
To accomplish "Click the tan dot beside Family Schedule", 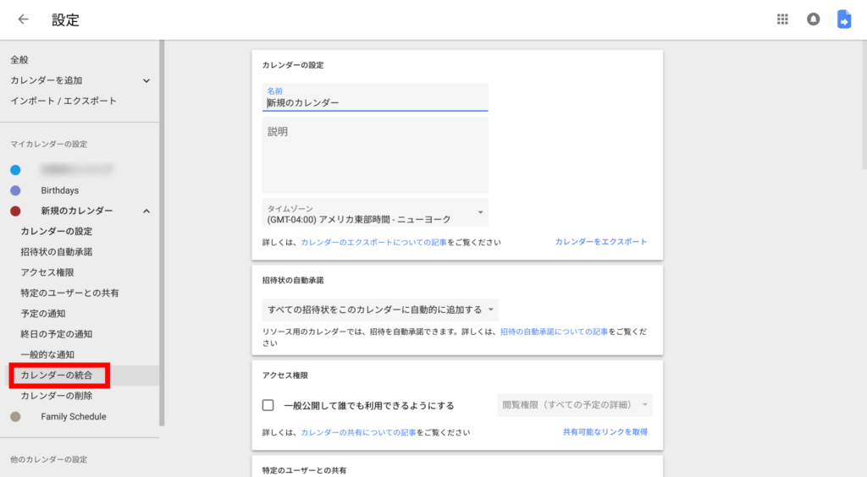I will tap(15, 416).
